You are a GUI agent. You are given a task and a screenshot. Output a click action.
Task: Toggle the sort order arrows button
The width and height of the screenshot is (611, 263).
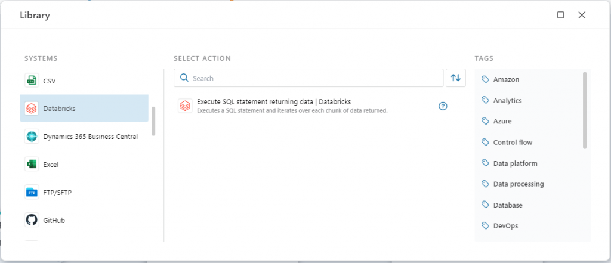pyautogui.click(x=455, y=78)
